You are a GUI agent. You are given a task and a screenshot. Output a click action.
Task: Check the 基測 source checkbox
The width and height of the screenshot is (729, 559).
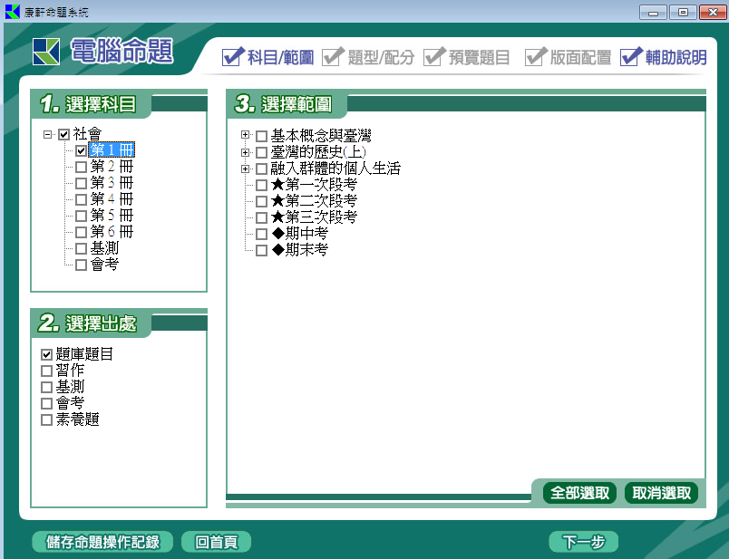[x=46, y=387]
